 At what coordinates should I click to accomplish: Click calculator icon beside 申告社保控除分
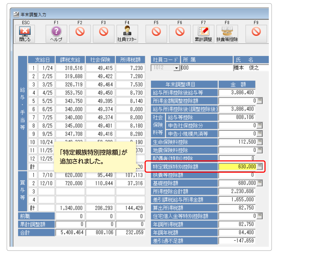pos(260,126)
